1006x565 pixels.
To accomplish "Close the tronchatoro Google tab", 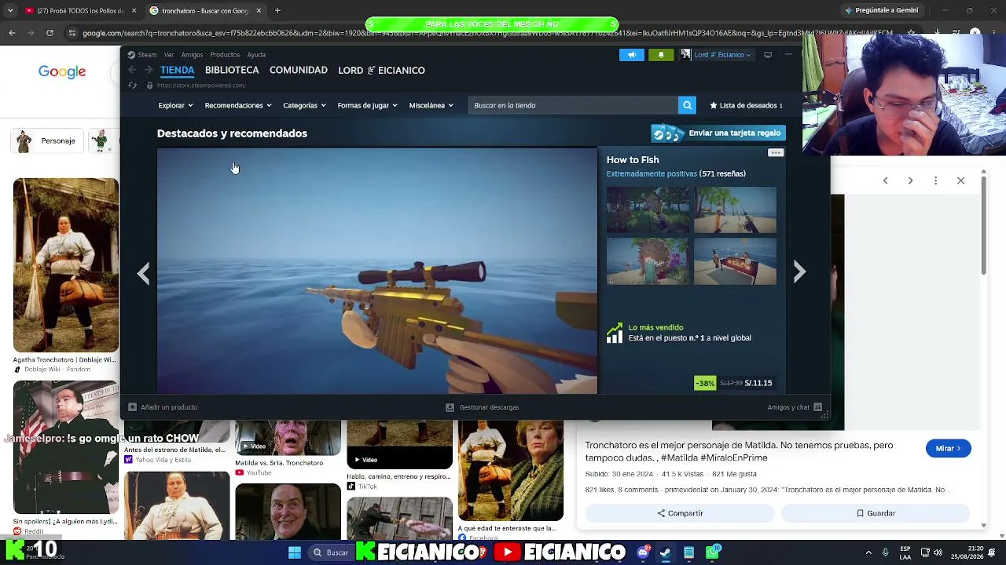I will [259, 11].
